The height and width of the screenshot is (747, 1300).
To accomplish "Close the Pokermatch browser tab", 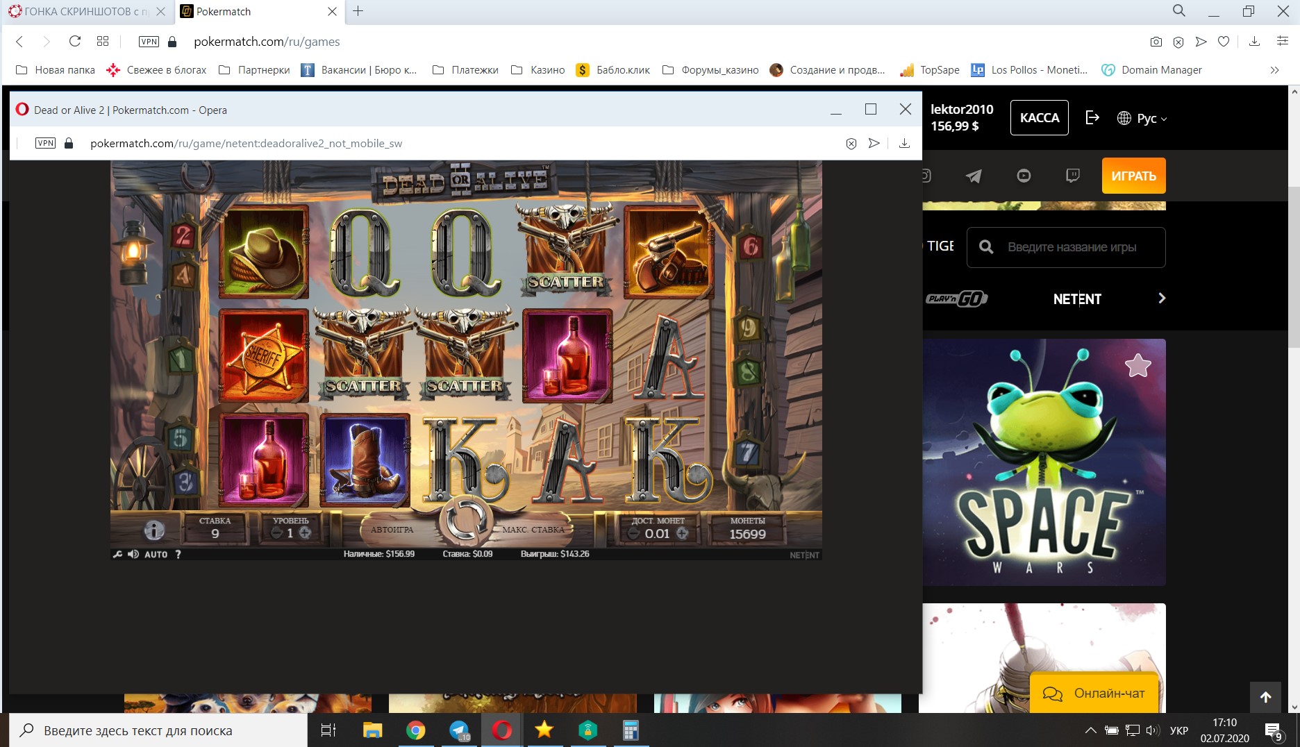I will [332, 12].
